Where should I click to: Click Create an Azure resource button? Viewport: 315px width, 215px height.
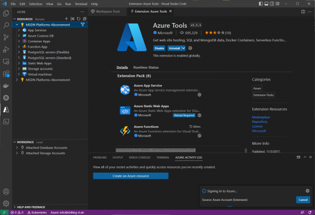(x=131, y=176)
